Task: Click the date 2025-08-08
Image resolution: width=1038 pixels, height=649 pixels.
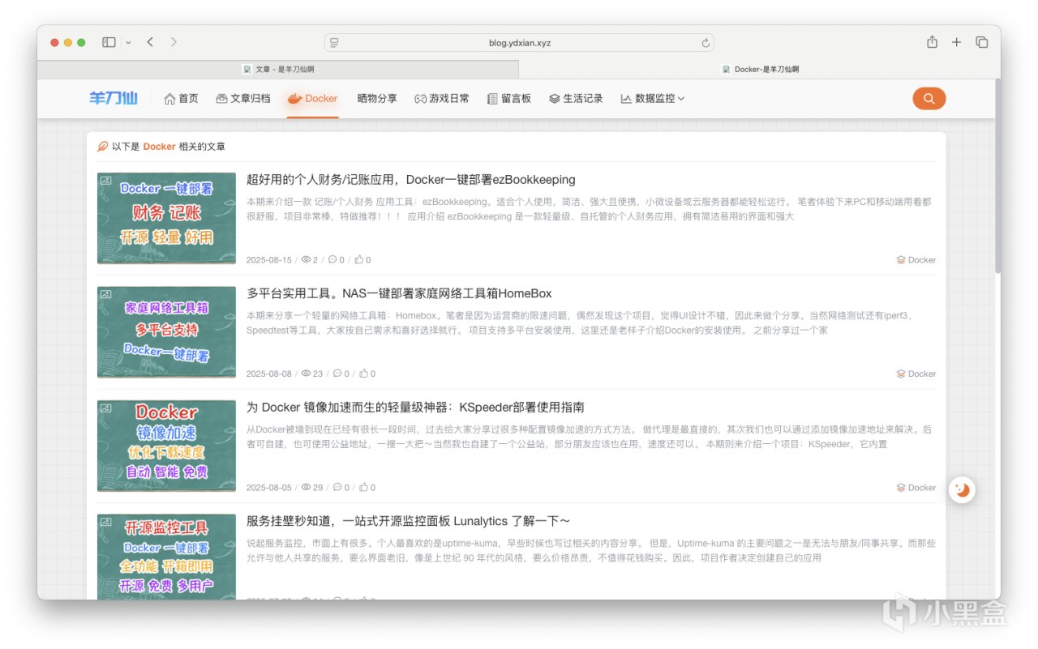Action: 268,374
